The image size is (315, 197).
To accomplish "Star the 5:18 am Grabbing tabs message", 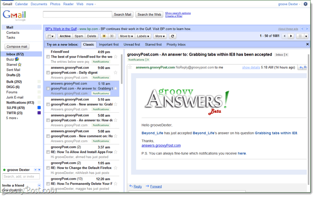I will 115,88.
